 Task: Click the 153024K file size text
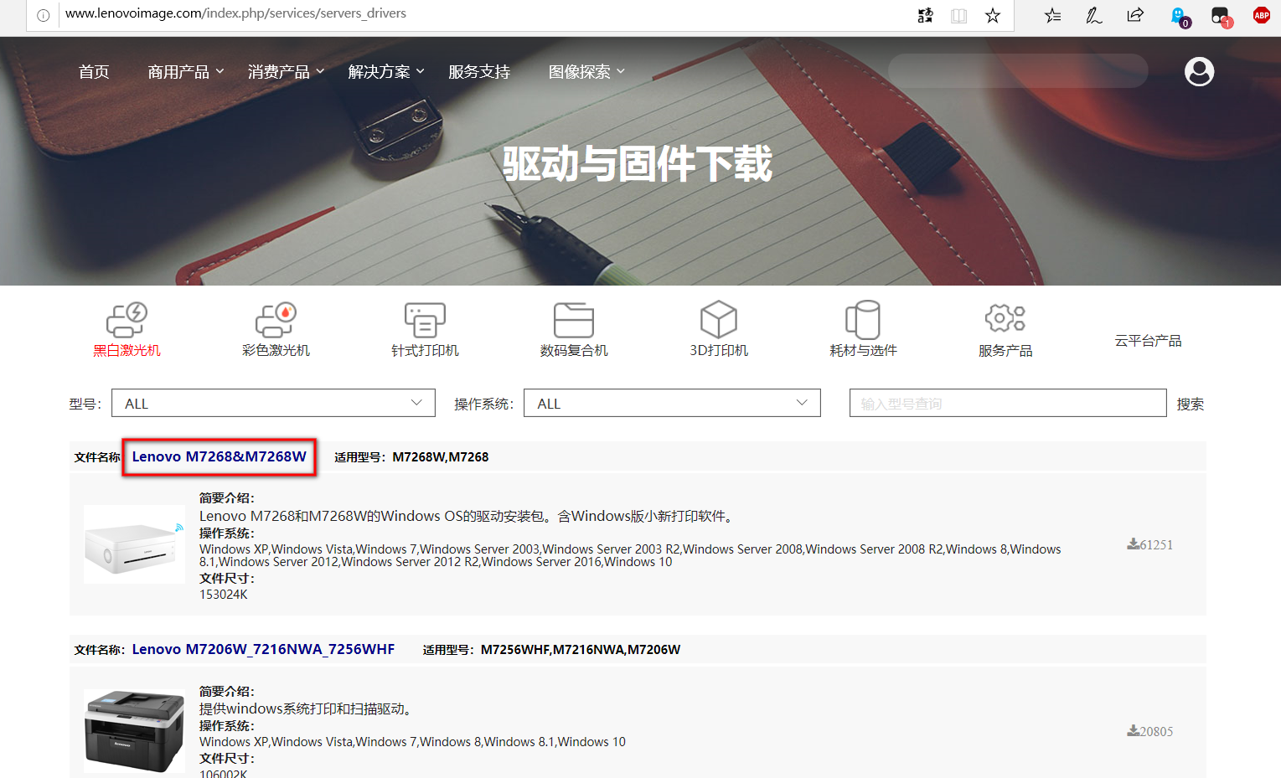[224, 595]
